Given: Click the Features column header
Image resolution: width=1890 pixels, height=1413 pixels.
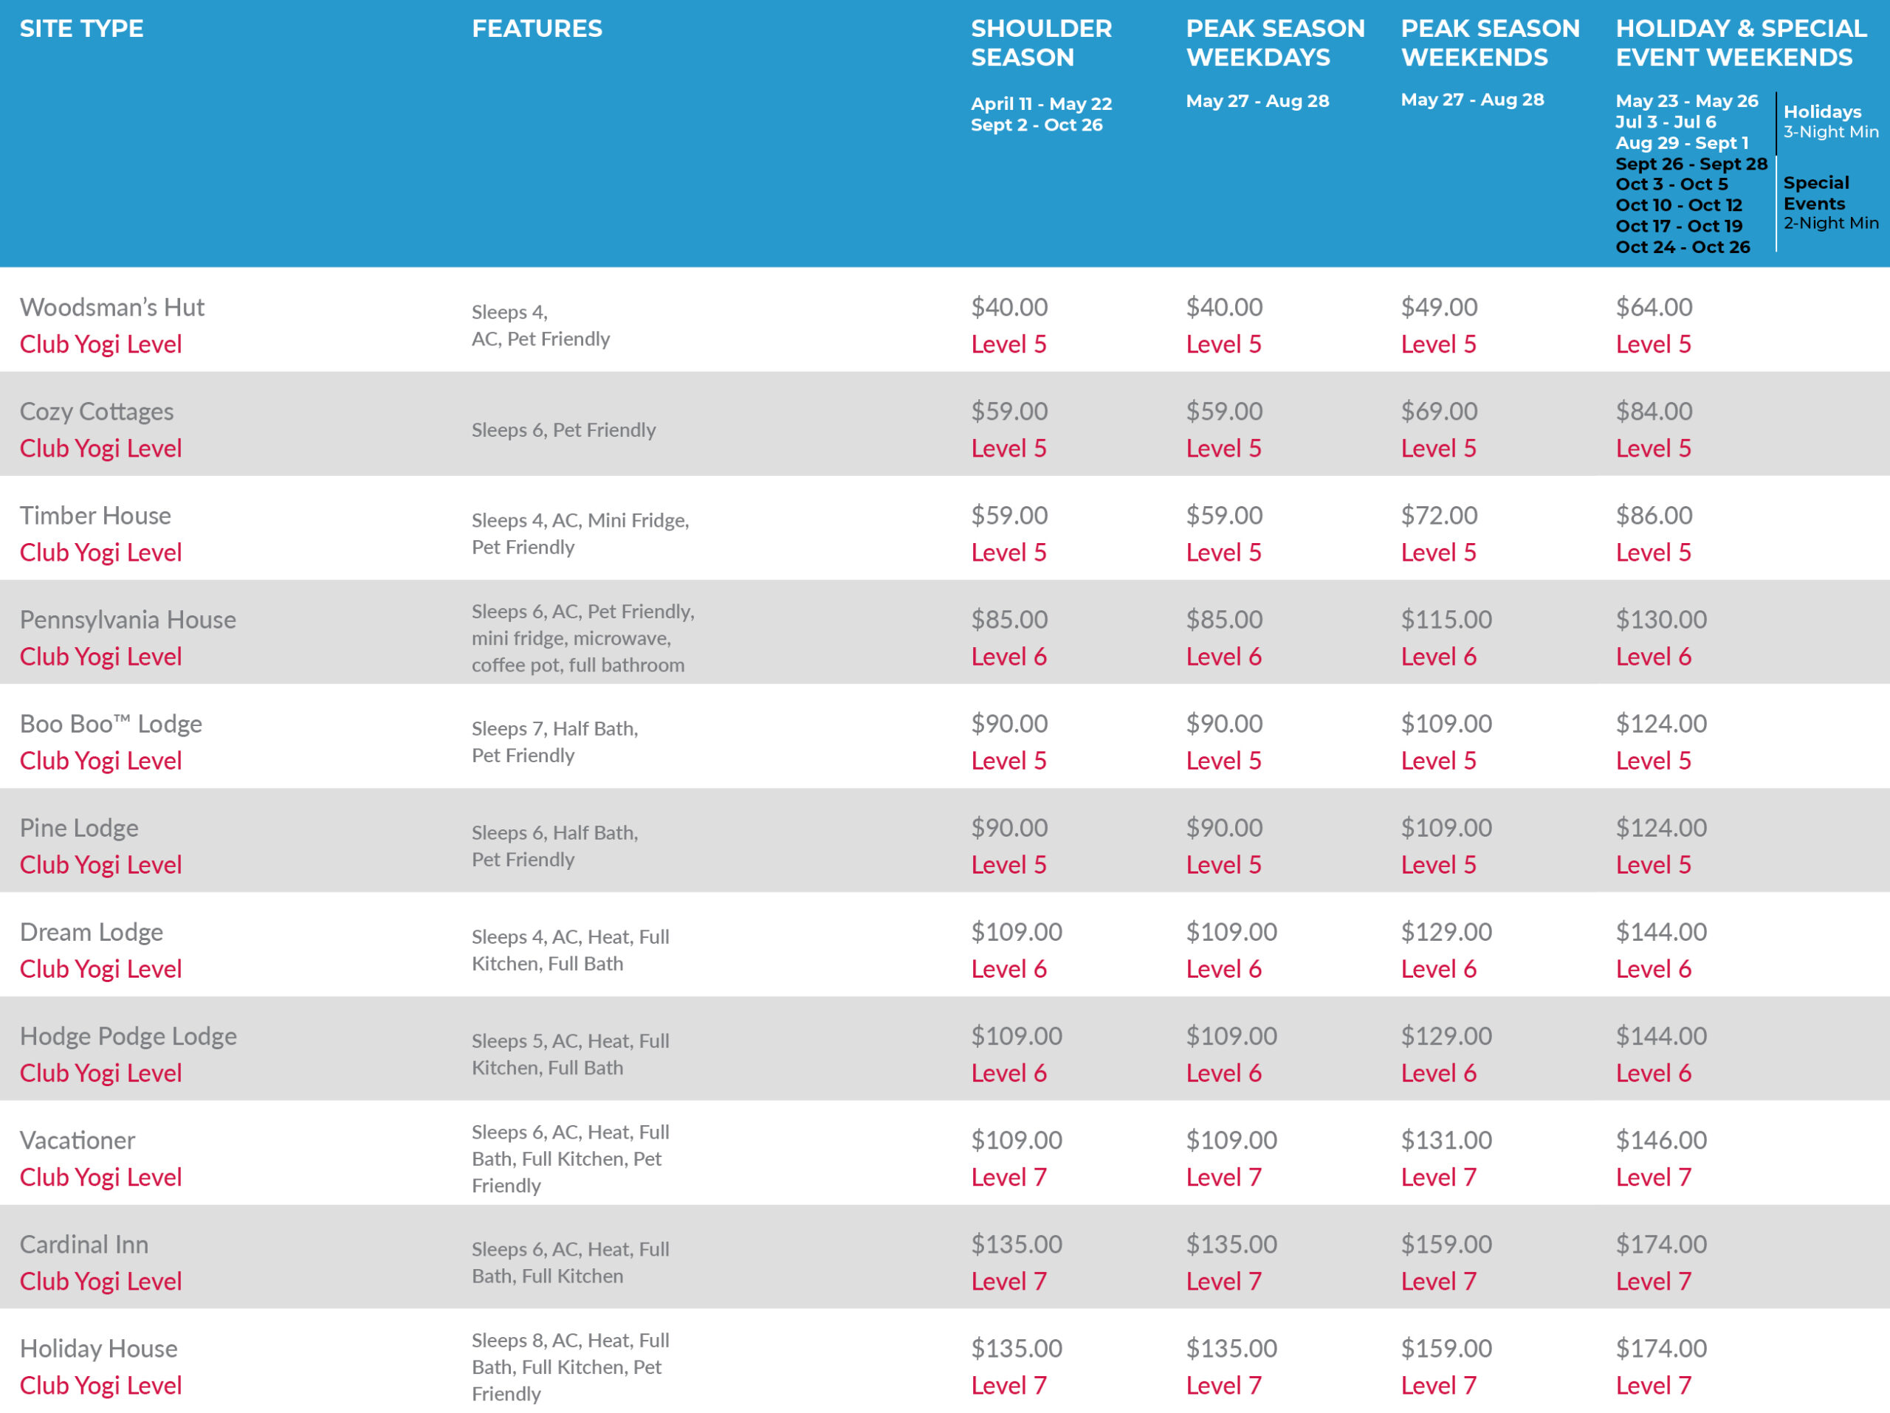Looking at the screenshot, I should tap(537, 29).
